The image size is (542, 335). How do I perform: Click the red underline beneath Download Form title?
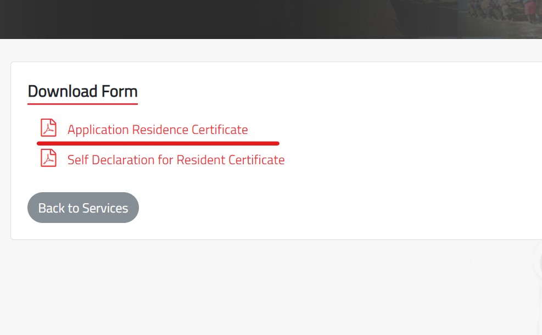82,102
